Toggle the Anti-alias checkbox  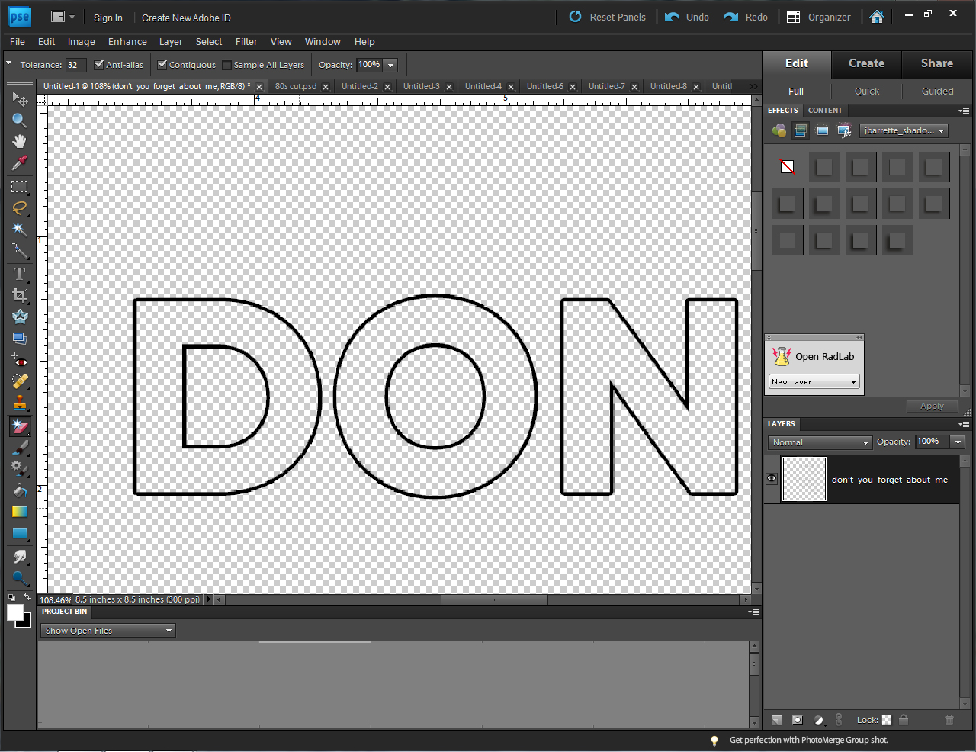(98, 65)
